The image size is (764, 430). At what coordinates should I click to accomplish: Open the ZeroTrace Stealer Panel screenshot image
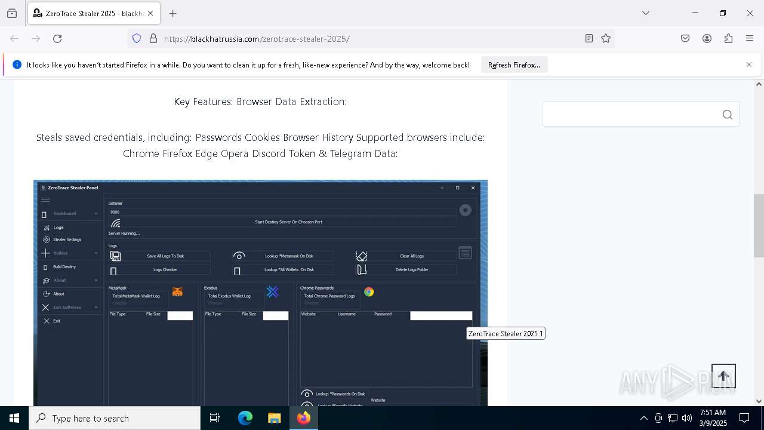[x=260, y=293]
